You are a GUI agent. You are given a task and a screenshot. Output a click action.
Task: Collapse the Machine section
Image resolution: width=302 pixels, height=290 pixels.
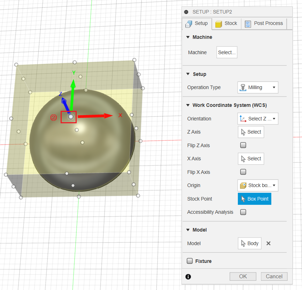pos(188,37)
